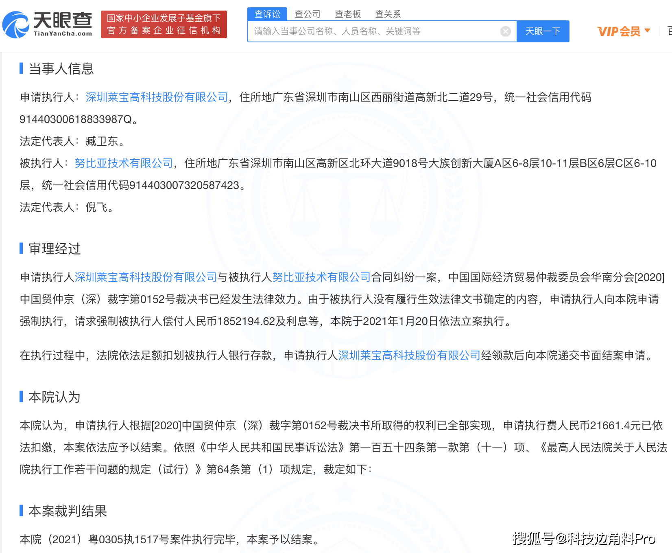
Task: Select the 审理经过 section heading
Action: pyautogui.click(x=55, y=248)
